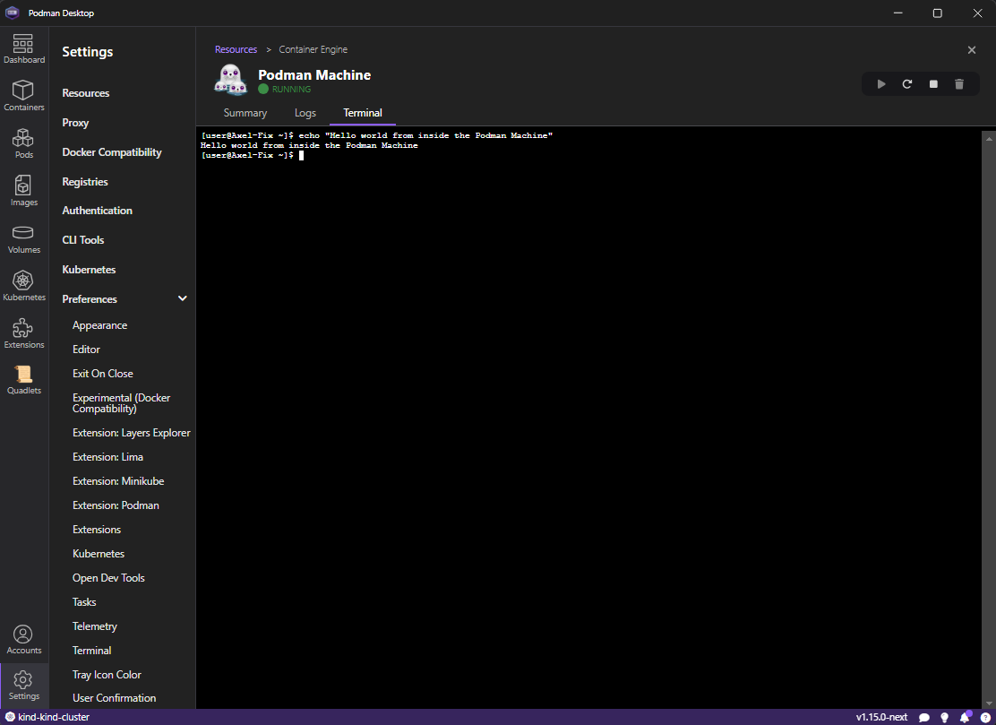This screenshot has height=725, width=996.
Task: Open Docker Compatibility settings
Action: [x=111, y=151]
